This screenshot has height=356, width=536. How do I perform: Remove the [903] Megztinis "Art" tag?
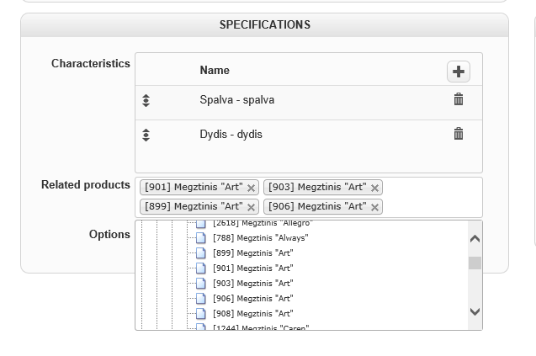[374, 188]
